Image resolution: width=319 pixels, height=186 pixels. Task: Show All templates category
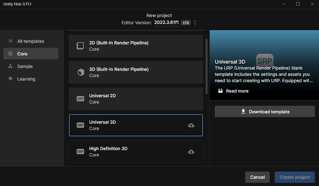click(31, 41)
